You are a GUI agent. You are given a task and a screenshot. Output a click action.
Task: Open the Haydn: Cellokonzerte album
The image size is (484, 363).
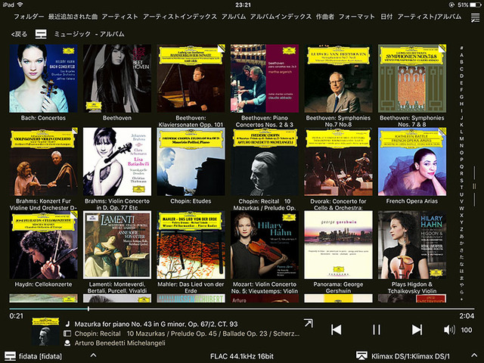(x=43, y=245)
